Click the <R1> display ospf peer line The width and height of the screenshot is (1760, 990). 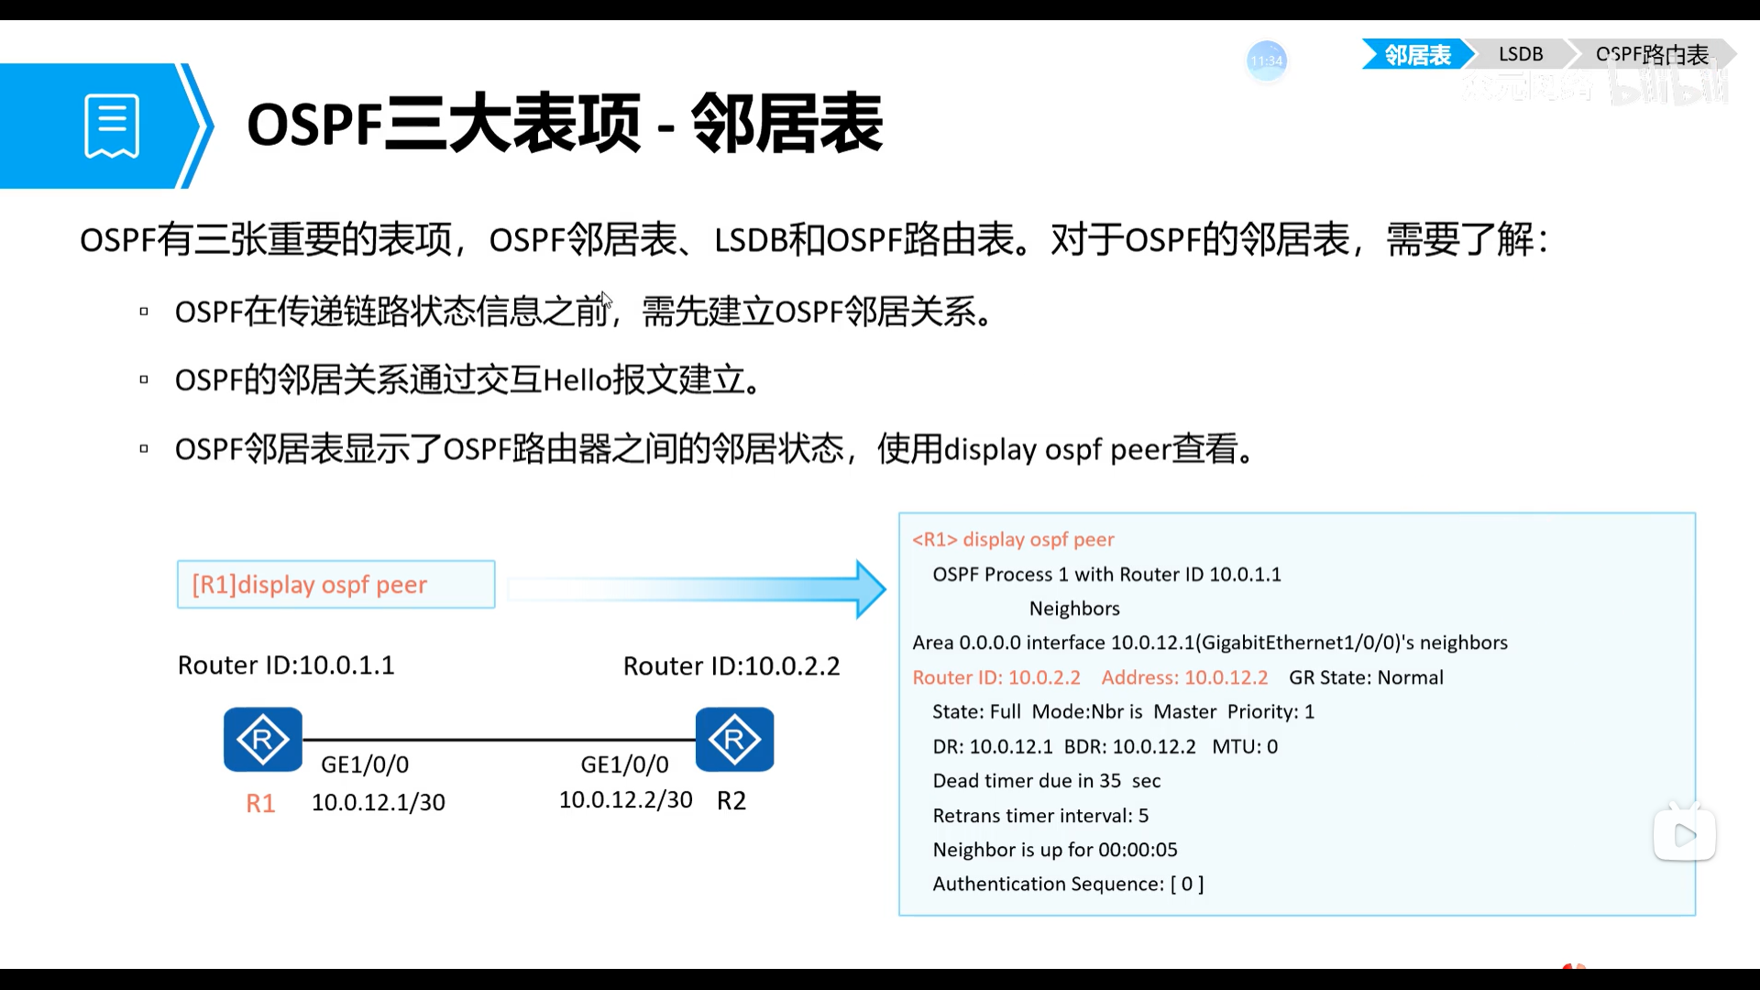pos(1013,540)
